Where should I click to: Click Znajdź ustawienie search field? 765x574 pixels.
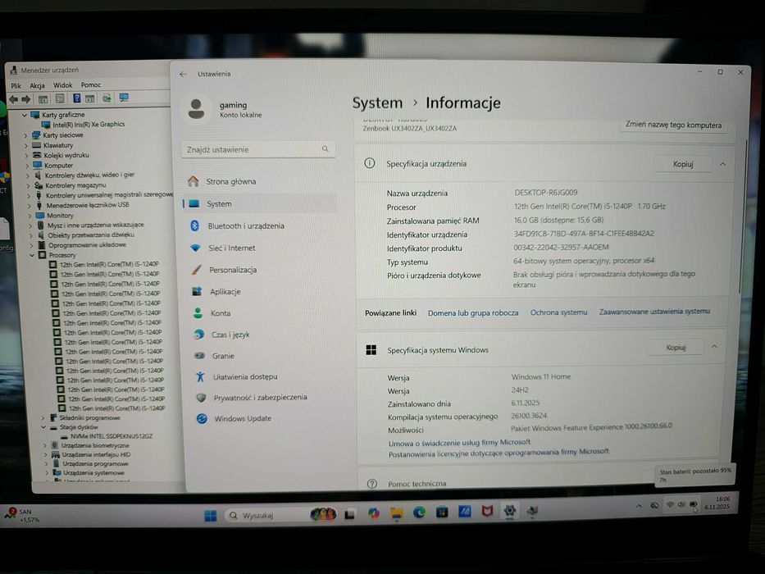coord(258,149)
